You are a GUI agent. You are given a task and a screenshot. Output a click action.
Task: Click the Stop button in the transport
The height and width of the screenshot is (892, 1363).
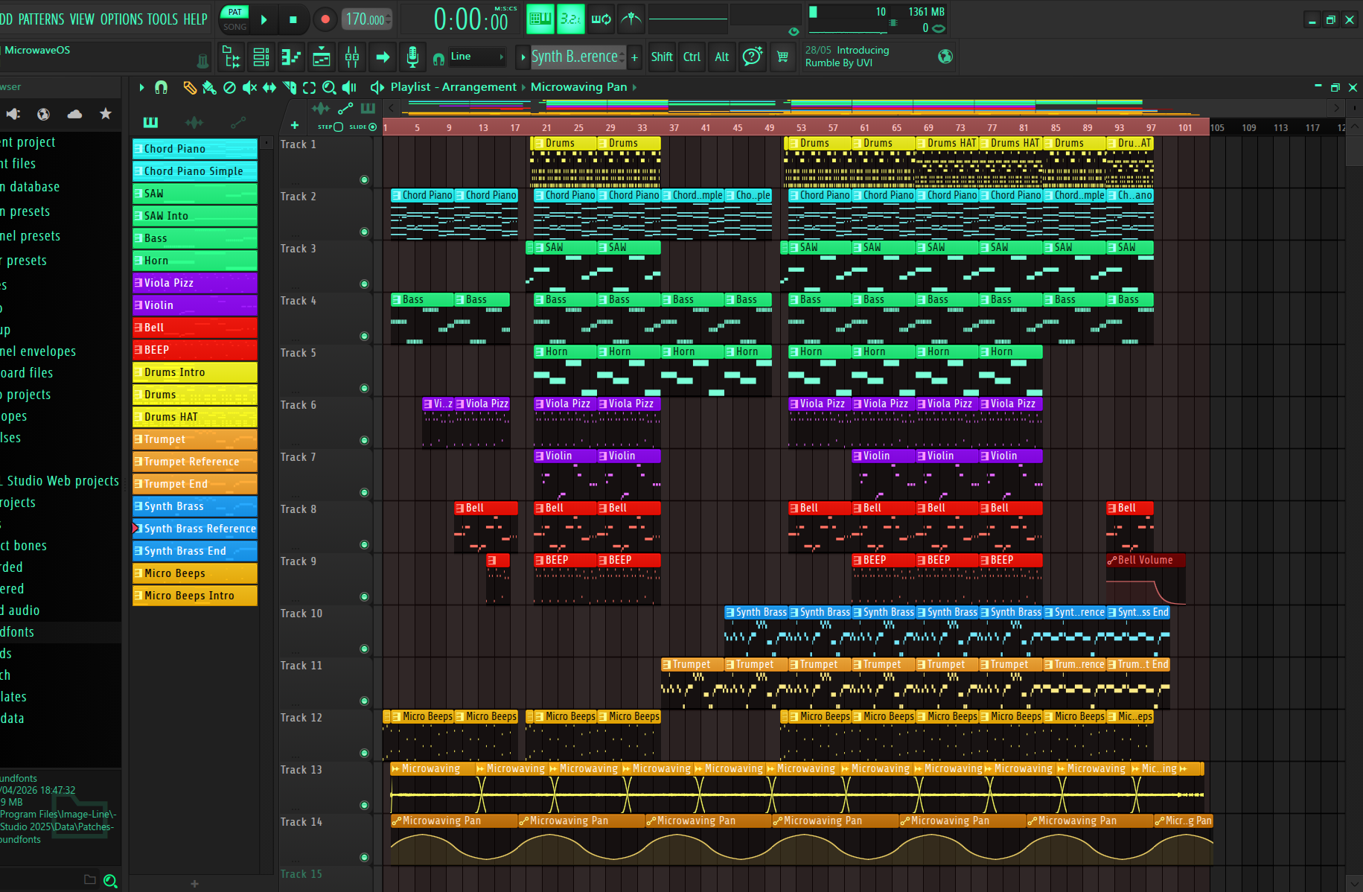[x=293, y=19]
